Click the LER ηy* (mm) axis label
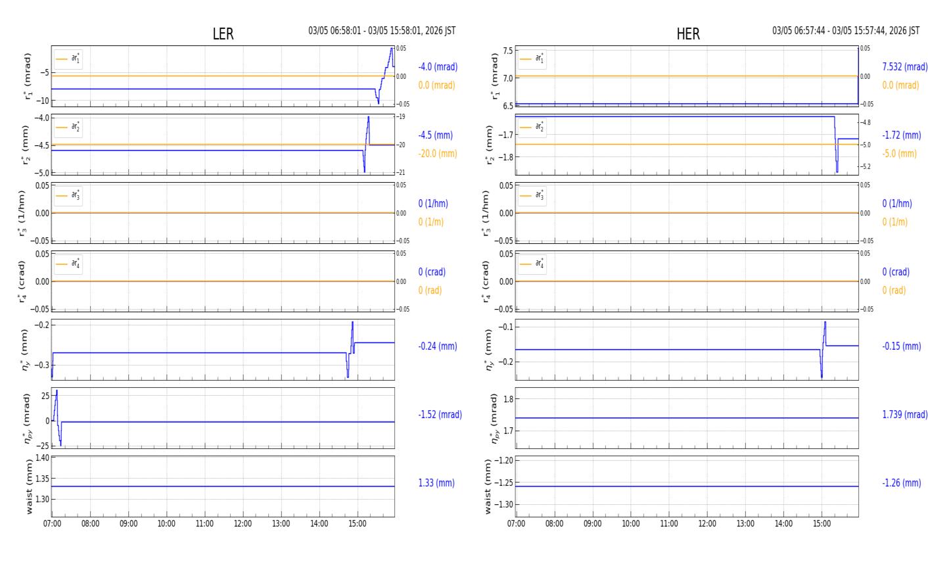 pos(26,350)
